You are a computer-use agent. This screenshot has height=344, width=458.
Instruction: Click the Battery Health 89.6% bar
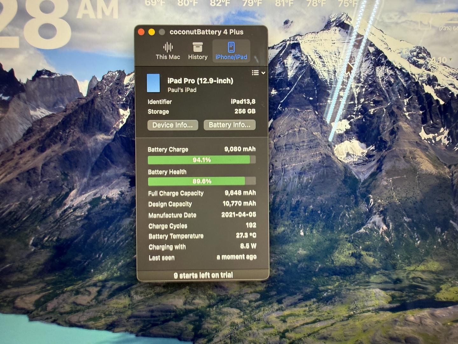[202, 181]
